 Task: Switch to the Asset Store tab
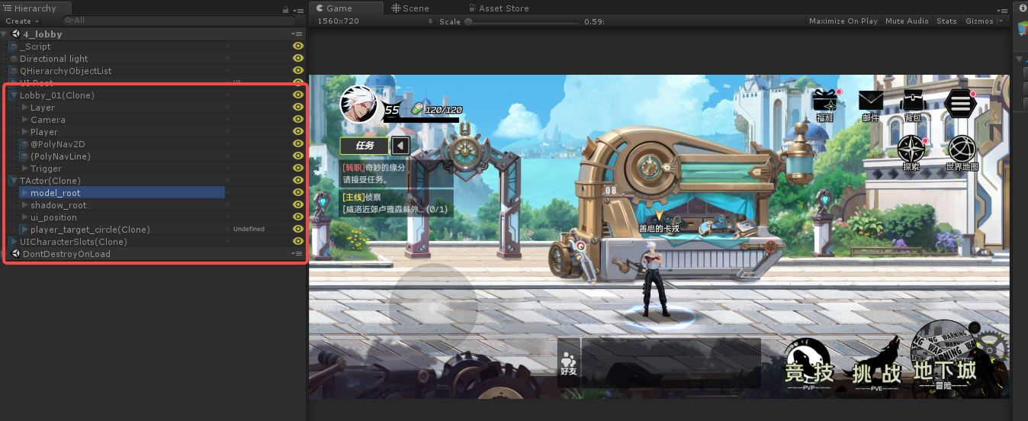tap(497, 8)
